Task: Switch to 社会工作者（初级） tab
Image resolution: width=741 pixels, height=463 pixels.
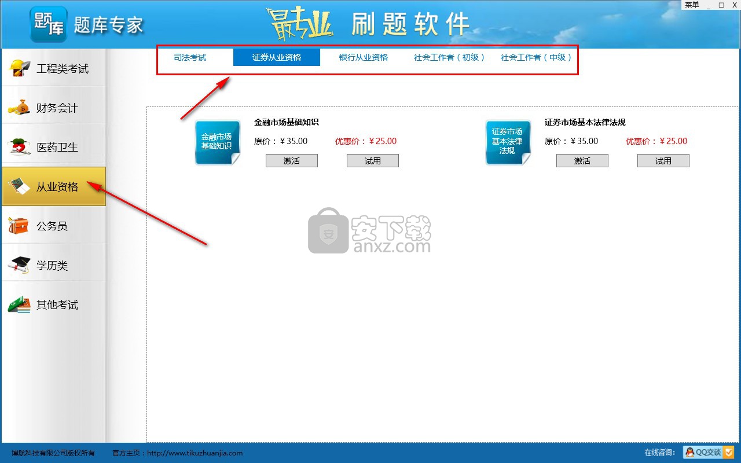Action: [450, 57]
